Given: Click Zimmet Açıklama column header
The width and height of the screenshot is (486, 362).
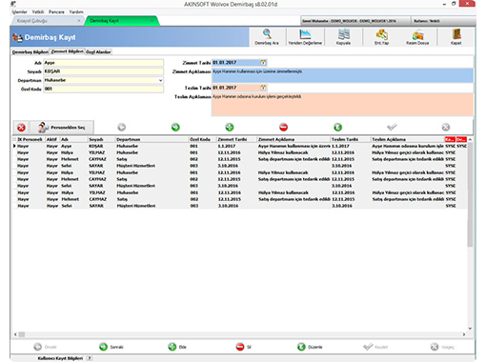Looking at the screenshot, I should point(294,139).
